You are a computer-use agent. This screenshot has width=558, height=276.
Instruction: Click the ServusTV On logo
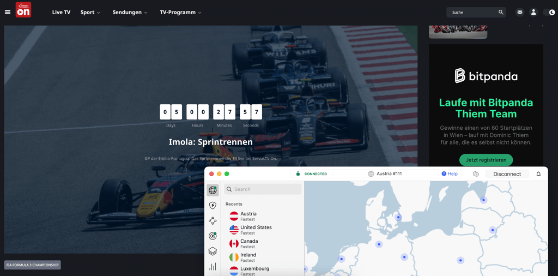click(x=23, y=10)
